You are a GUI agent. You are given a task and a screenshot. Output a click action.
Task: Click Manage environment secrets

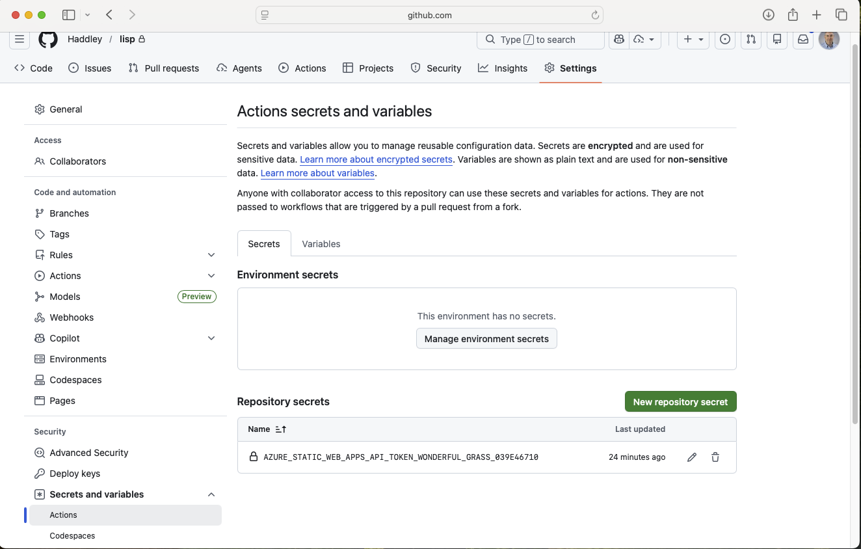(486, 338)
